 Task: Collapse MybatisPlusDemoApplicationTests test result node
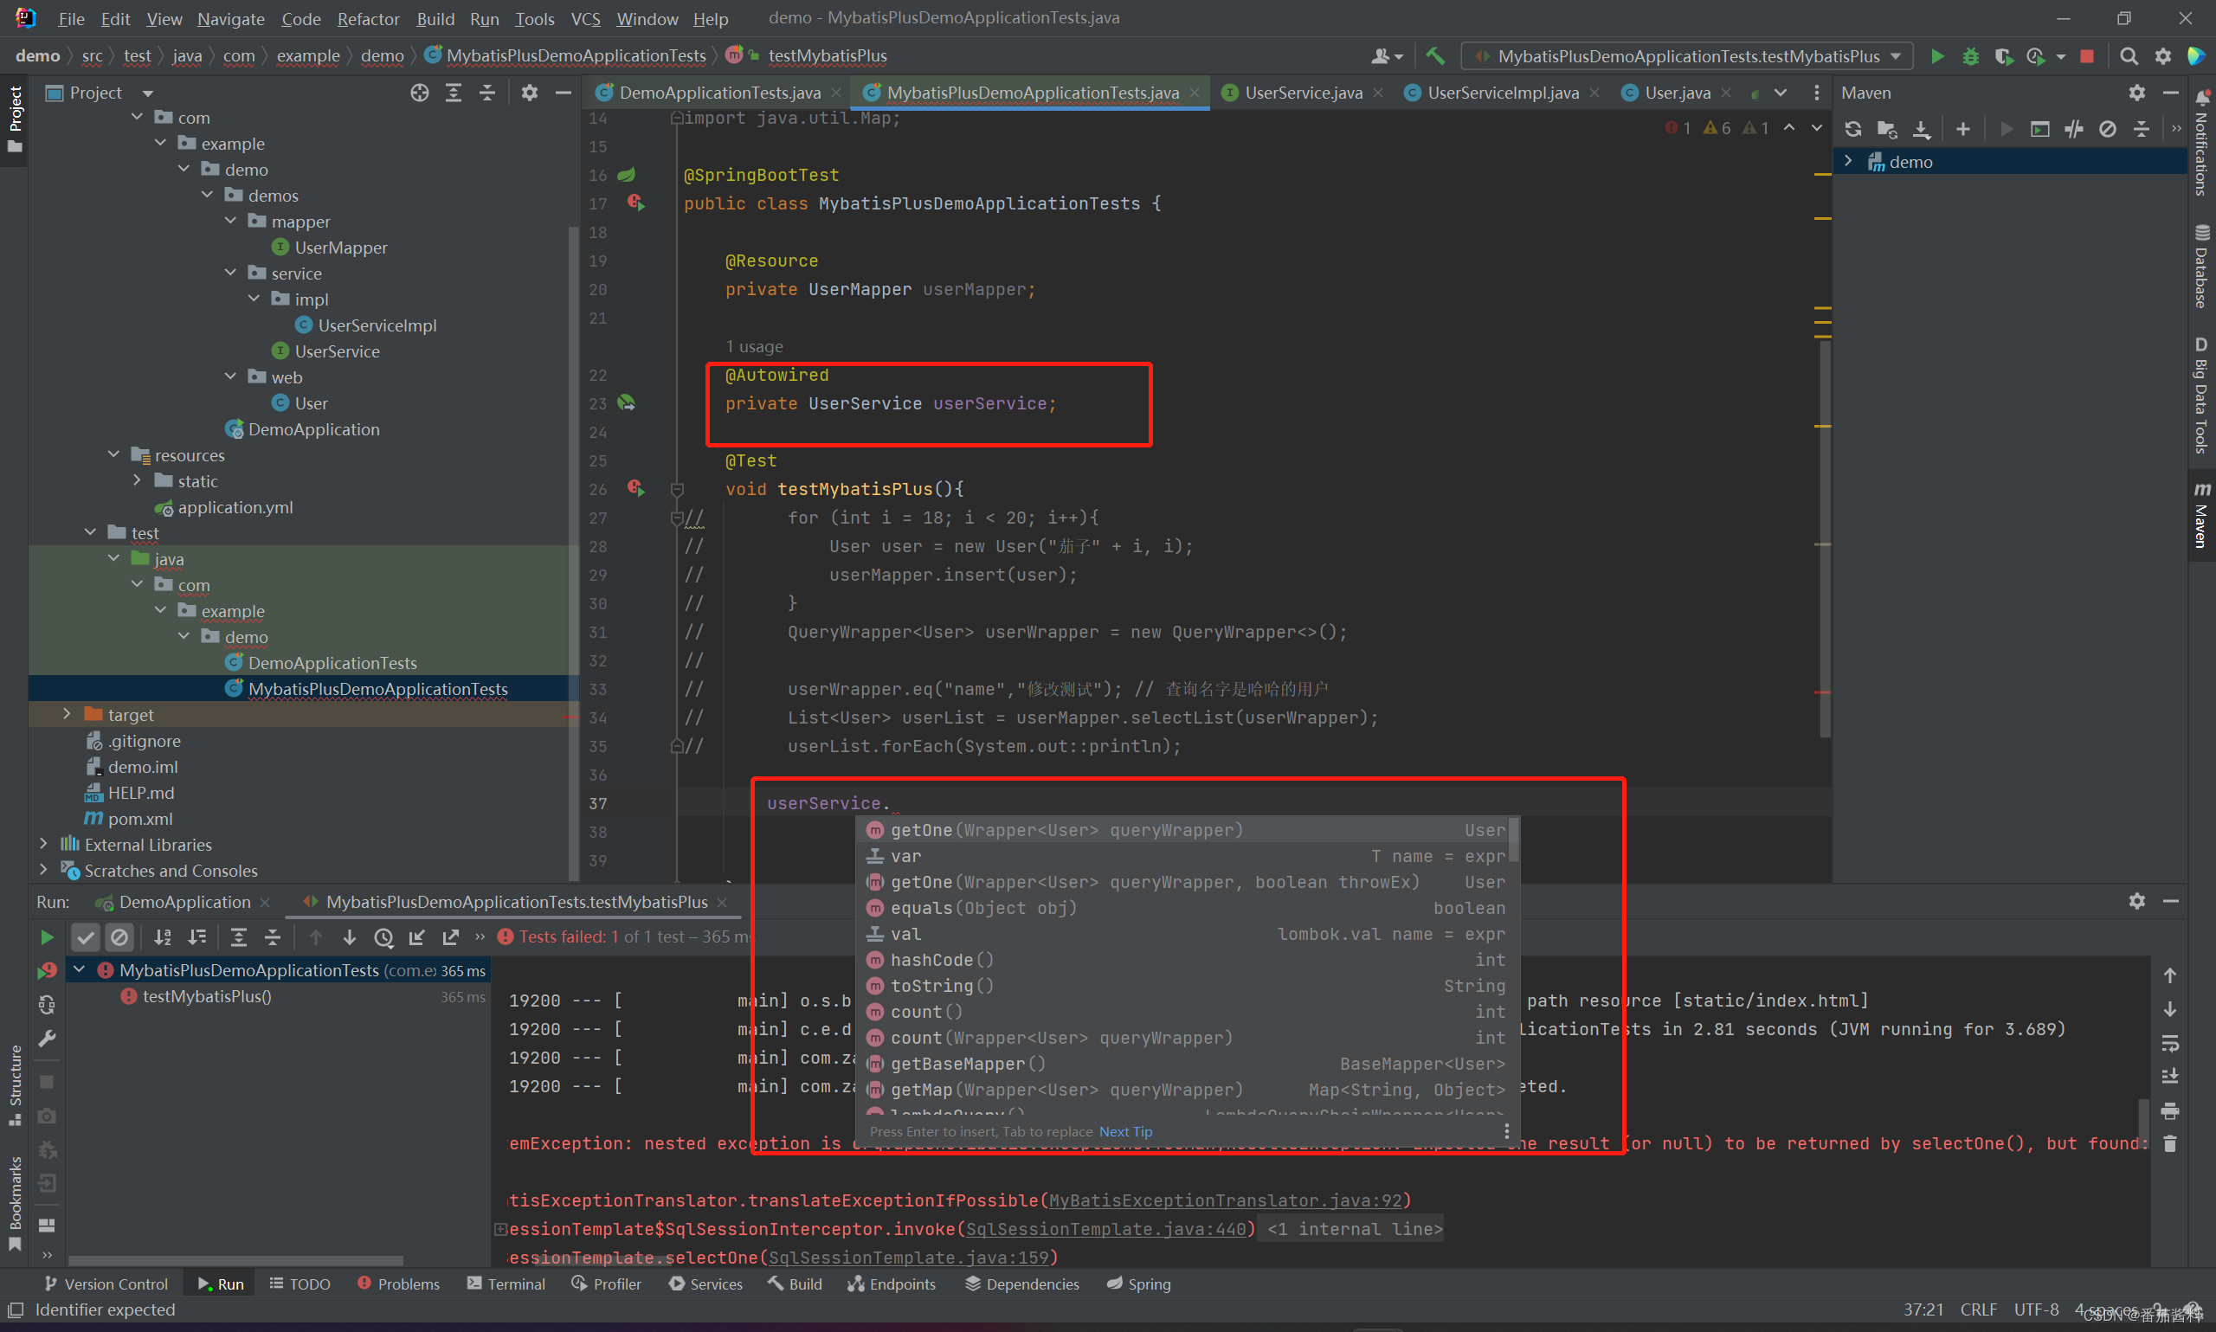(x=79, y=970)
